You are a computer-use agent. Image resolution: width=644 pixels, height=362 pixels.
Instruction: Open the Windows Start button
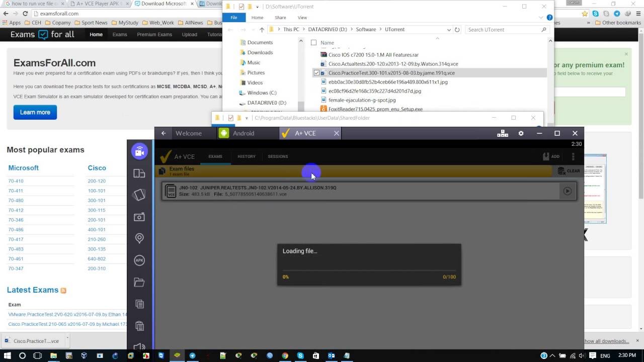pos(7,355)
